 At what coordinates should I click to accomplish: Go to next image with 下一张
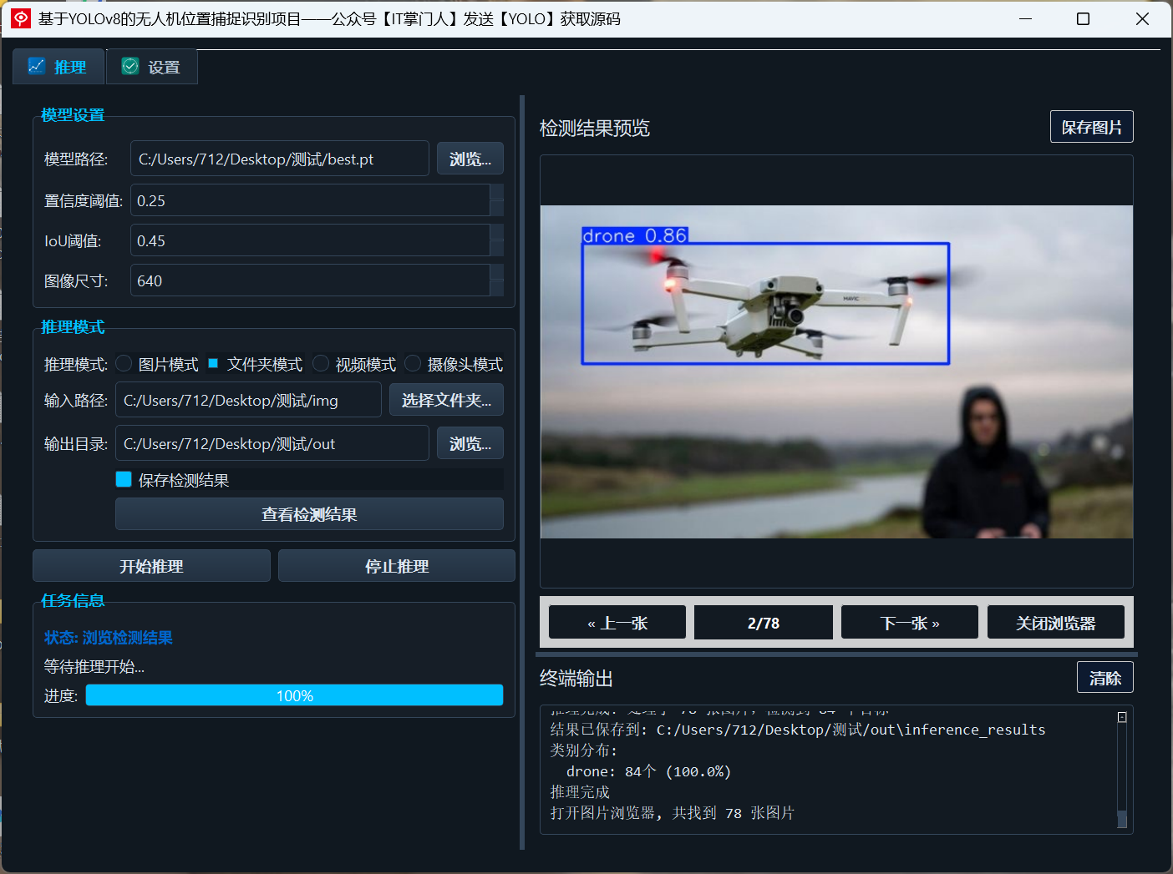910,623
